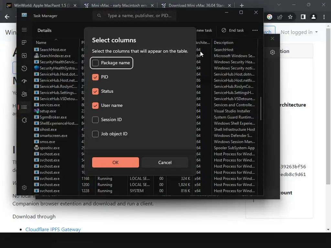Bookmark this page with star icon

[290, 17]
